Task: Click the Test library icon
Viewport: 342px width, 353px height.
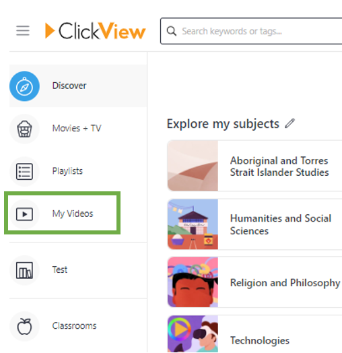Action: point(24,270)
